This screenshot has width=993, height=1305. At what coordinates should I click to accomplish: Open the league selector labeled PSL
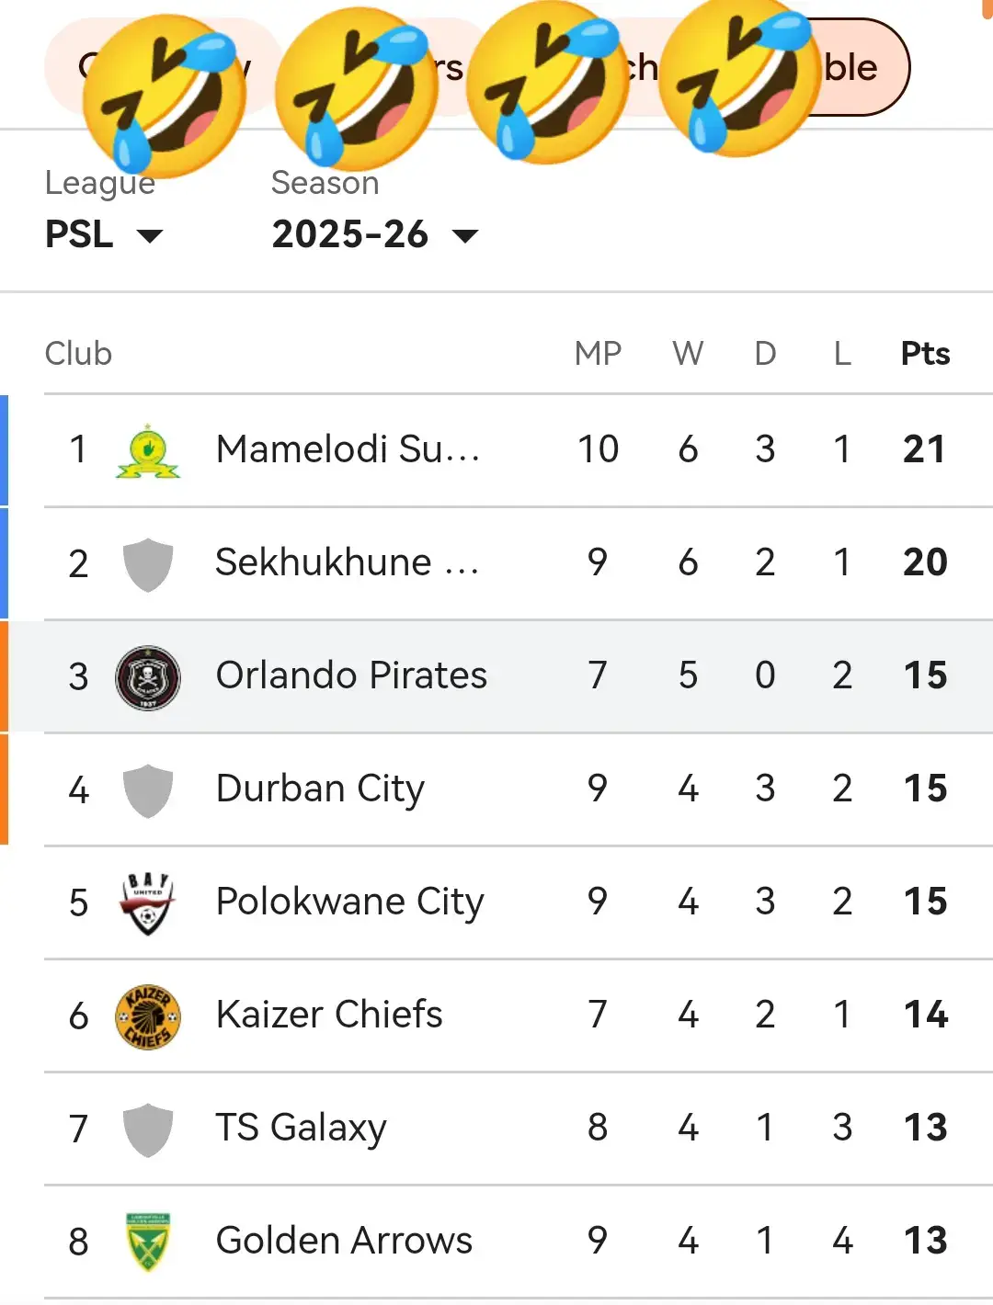(x=104, y=234)
